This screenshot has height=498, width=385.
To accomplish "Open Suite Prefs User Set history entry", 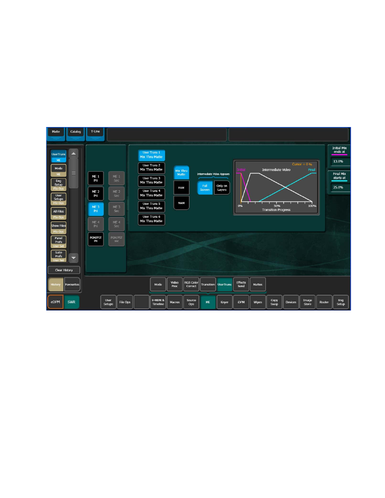I will pyautogui.click(x=59, y=256).
